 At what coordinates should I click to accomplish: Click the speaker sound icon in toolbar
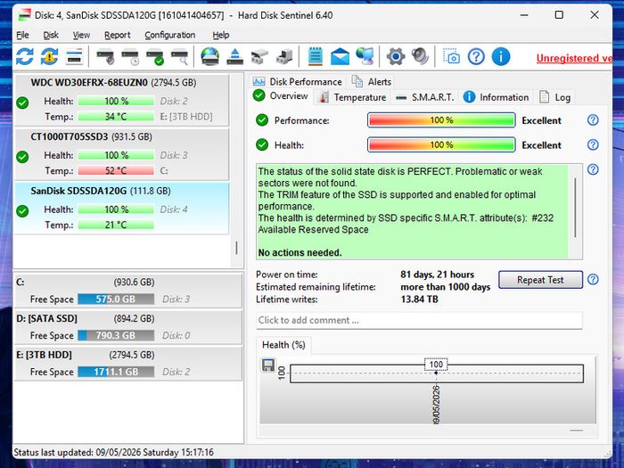[x=420, y=56]
